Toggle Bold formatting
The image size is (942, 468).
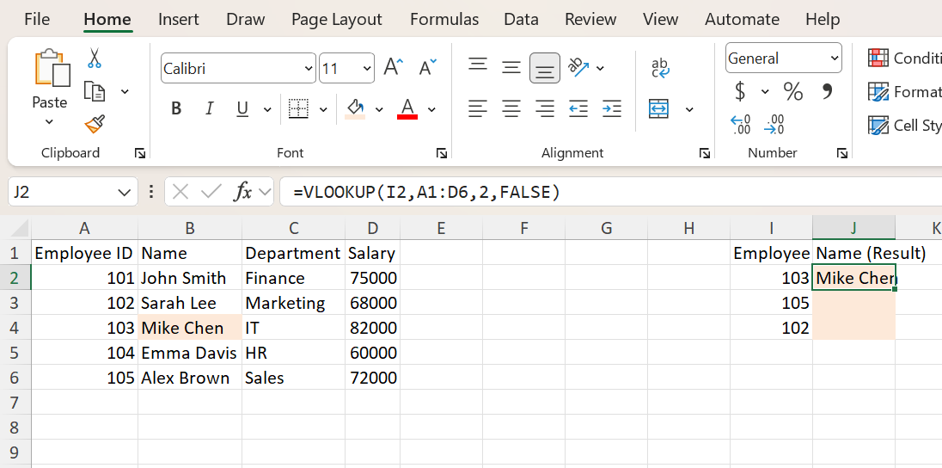click(x=176, y=109)
